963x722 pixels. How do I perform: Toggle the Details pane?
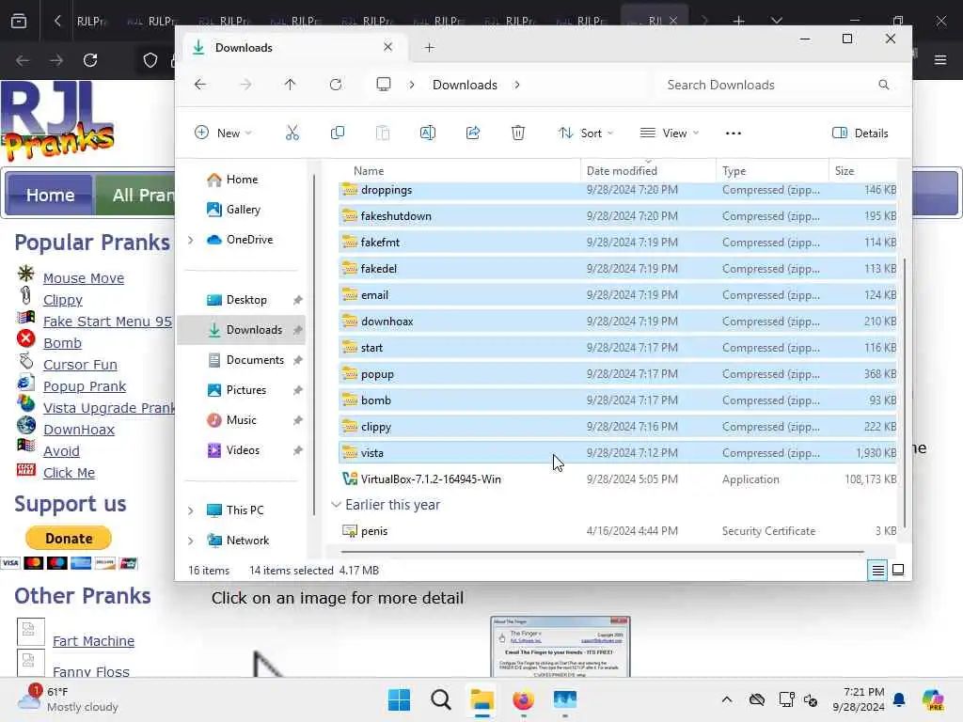pyautogui.click(x=860, y=133)
